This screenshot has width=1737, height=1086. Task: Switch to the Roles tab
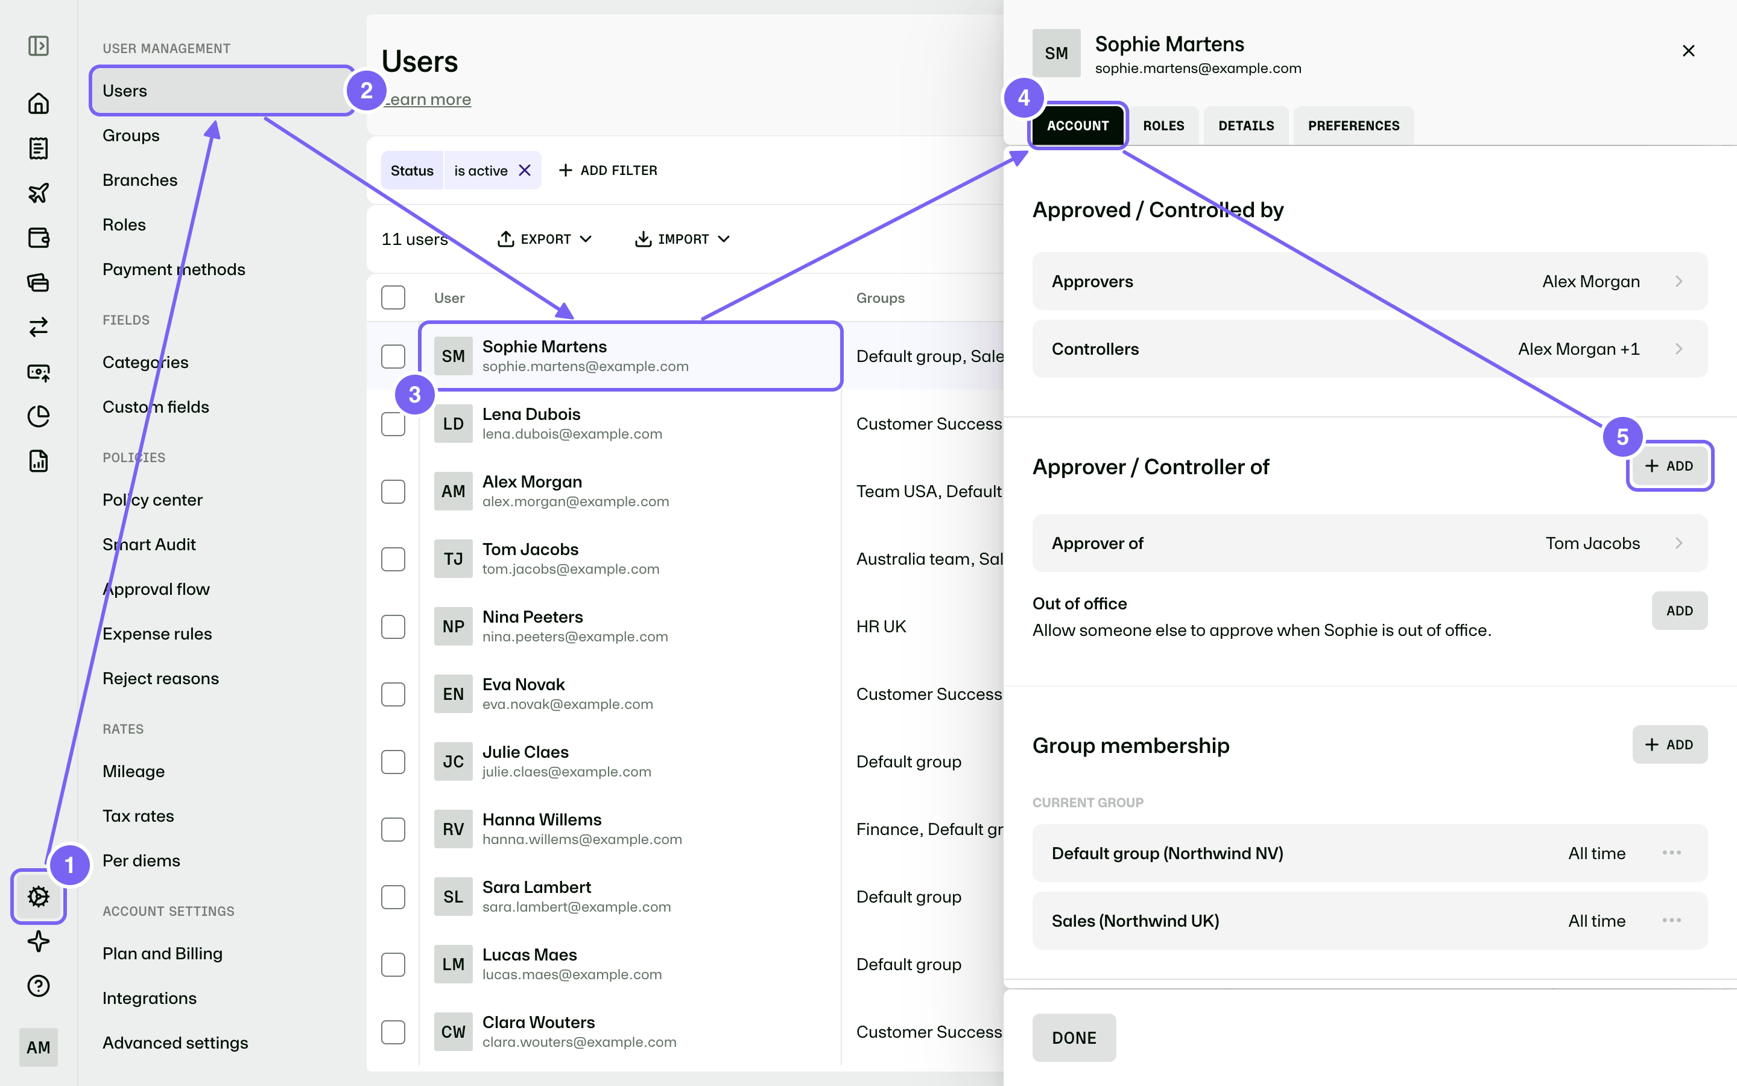click(1163, 125)
